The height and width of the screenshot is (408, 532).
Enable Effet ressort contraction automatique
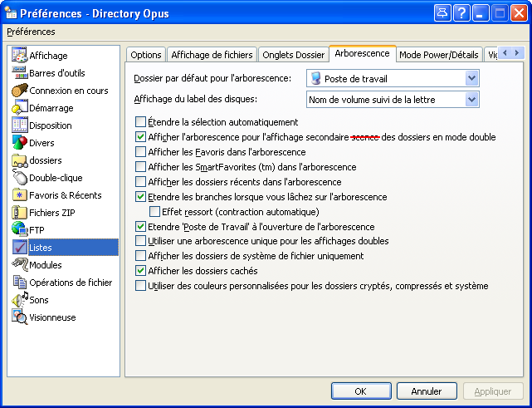click(x=154, y=211)
